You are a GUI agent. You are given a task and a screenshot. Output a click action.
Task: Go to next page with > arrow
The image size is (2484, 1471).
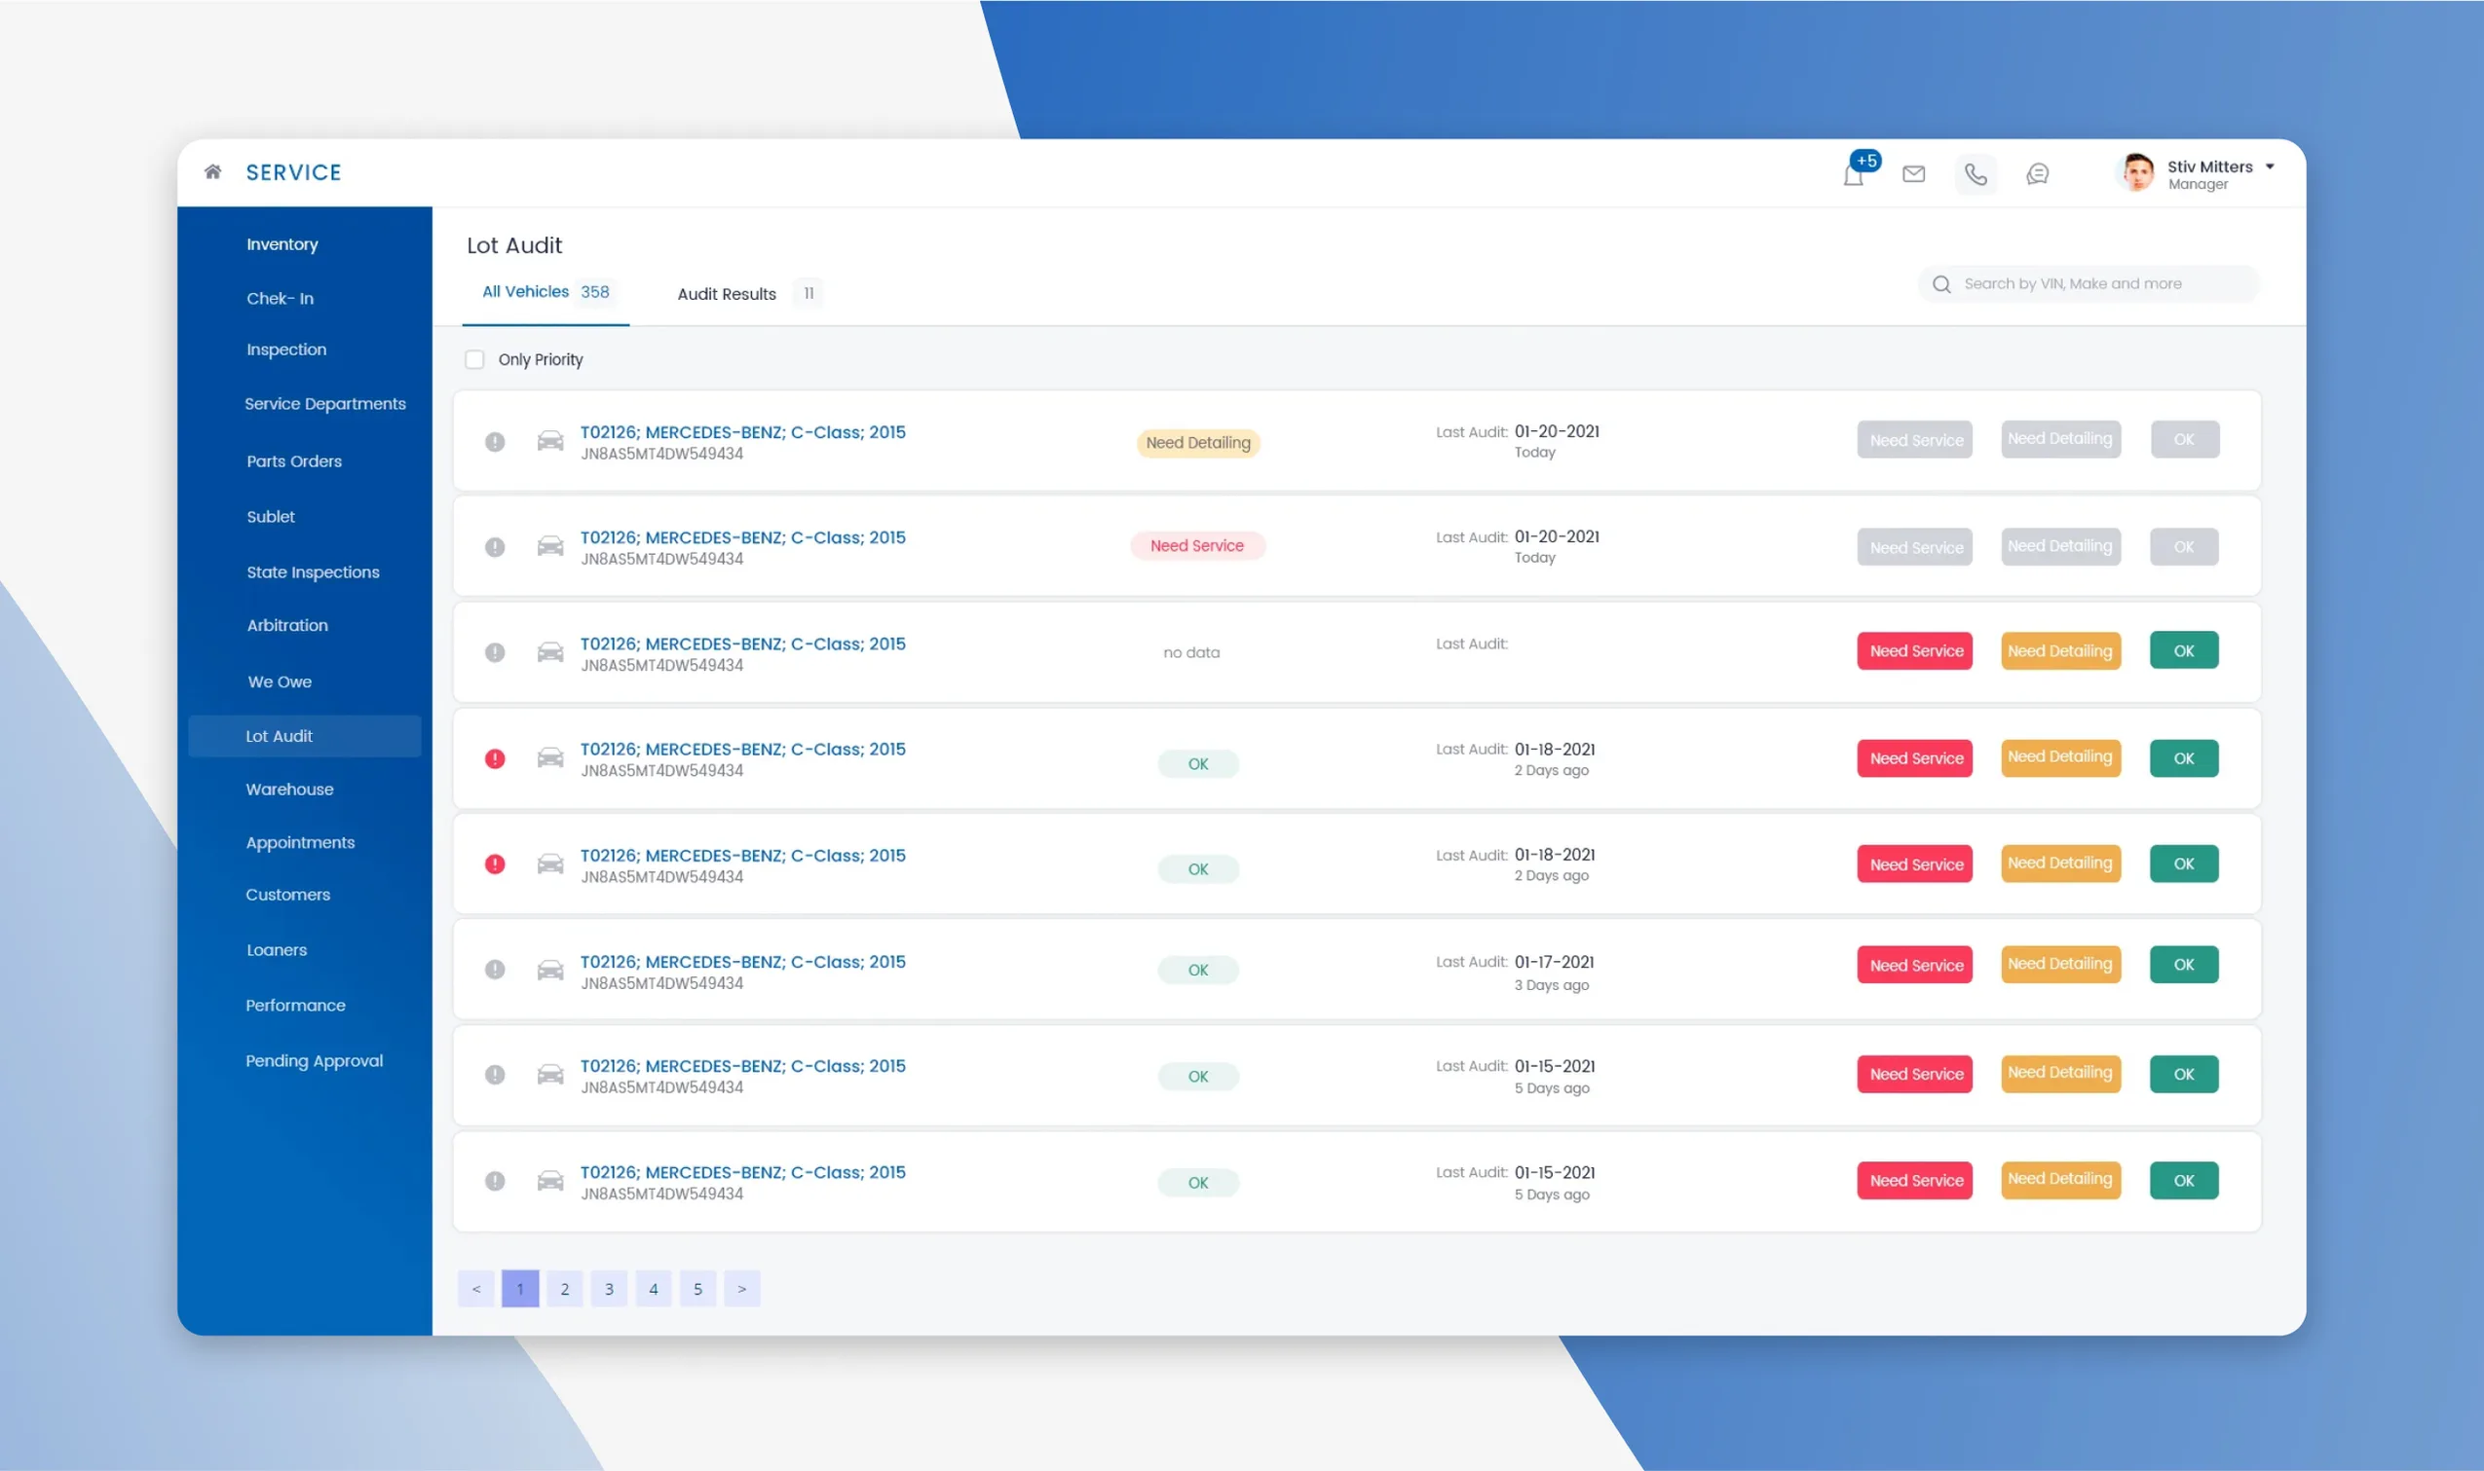(x=741, y=1288)
